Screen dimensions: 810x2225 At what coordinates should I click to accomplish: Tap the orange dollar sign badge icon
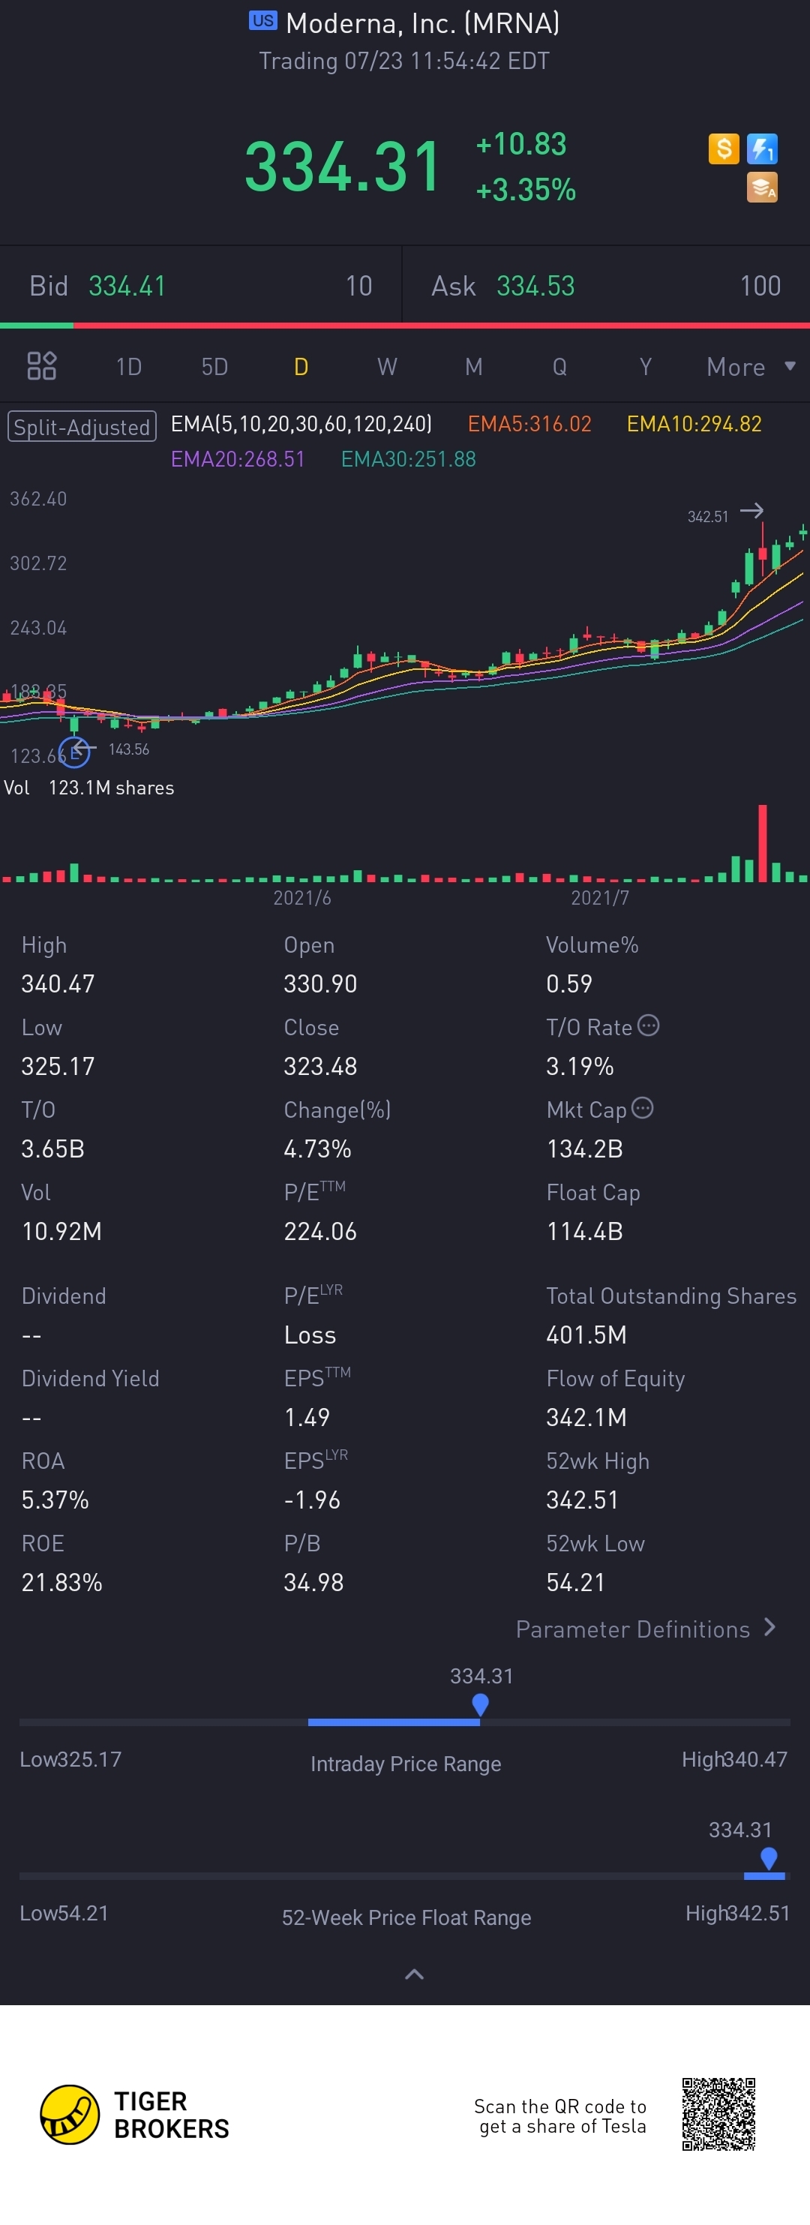click(x=724, y=149)
